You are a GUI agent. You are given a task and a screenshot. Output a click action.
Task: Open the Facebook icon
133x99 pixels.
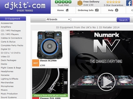click(129, 3)
